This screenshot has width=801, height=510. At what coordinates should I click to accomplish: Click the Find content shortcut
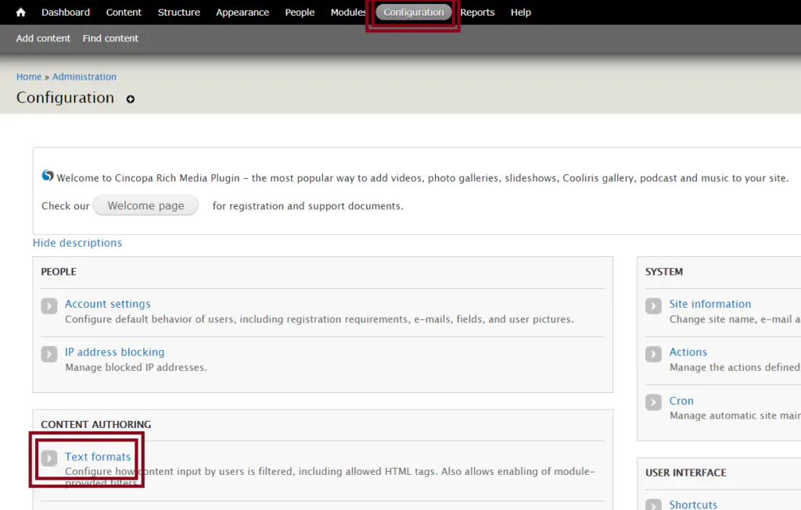tap(110, 38)
